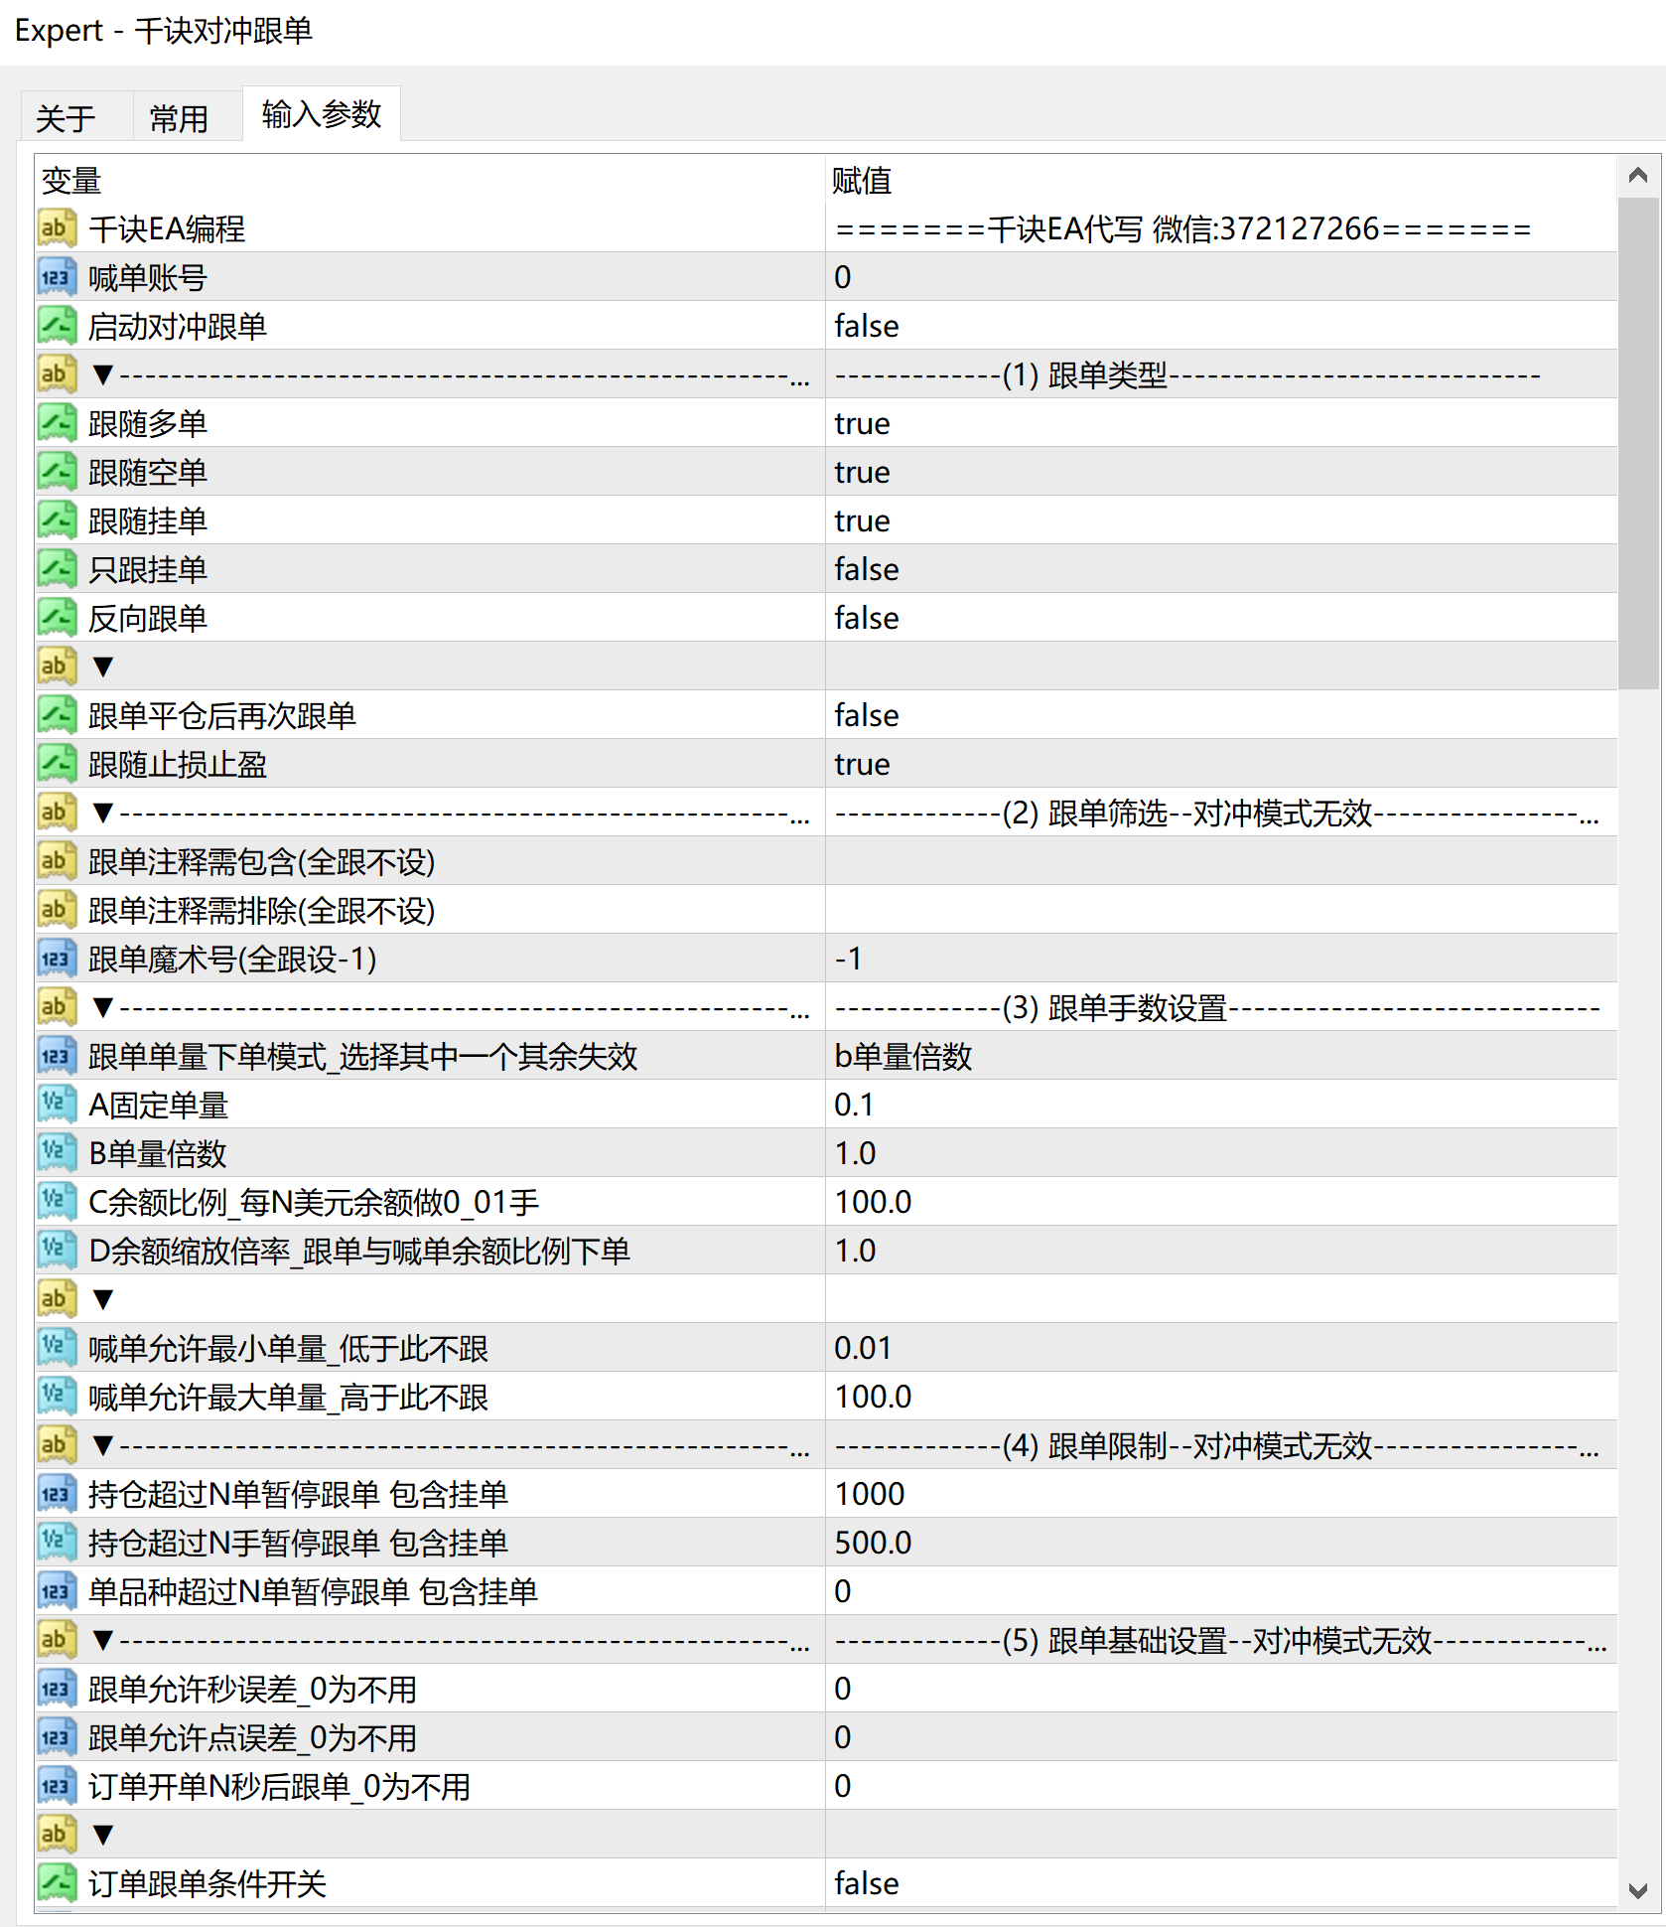Open the 关于 tab
Image resolution: width=1666 pixels, height=1927 pixels.
64,115
